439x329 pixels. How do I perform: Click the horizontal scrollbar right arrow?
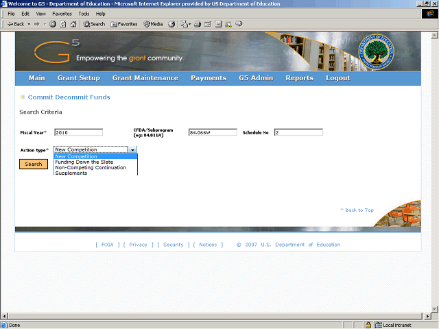tap(427, 316)
